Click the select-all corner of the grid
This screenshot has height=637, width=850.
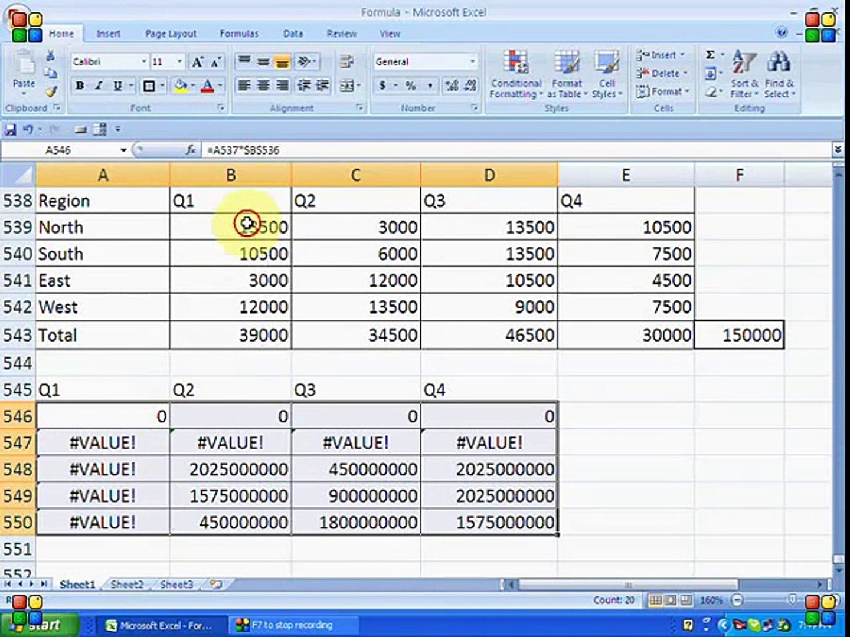[18, 175]
